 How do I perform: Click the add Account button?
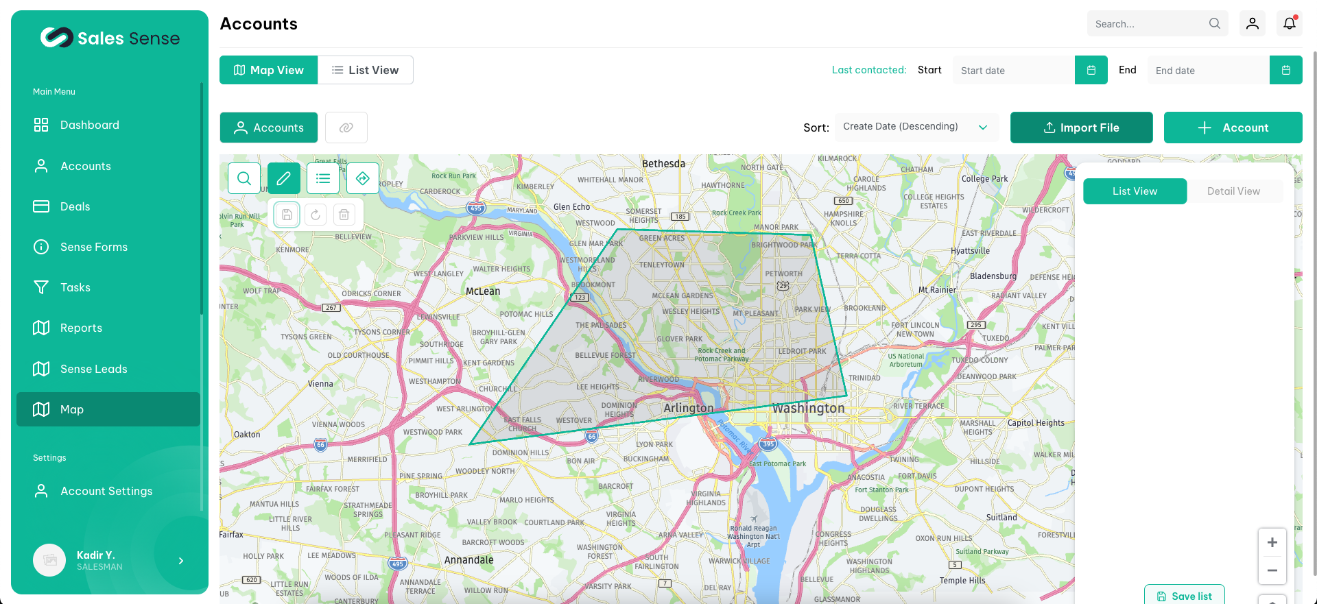pos(1233,128)
